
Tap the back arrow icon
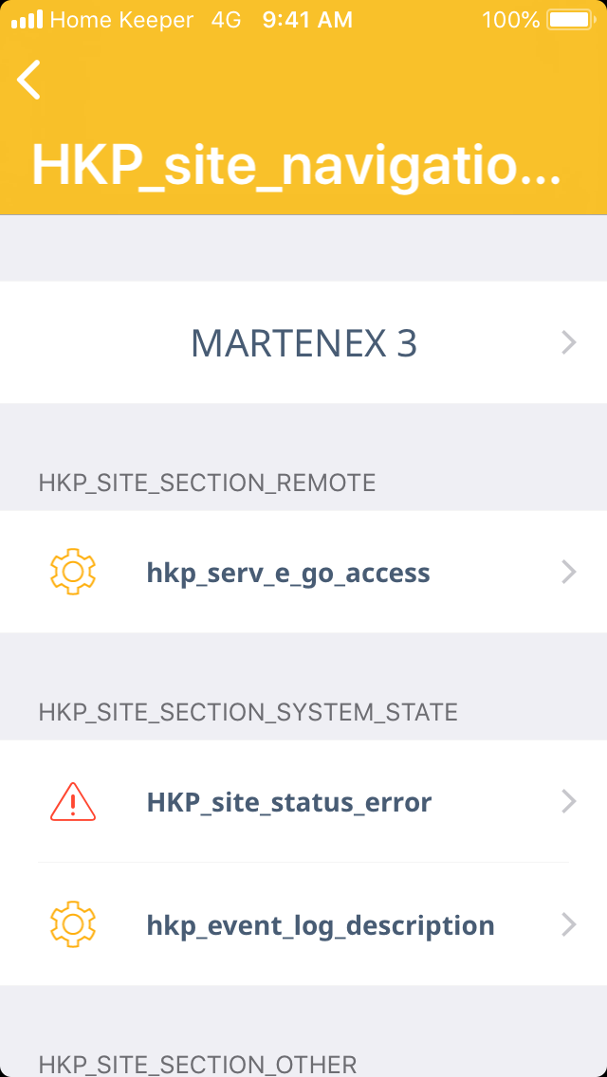coord(29,80)
